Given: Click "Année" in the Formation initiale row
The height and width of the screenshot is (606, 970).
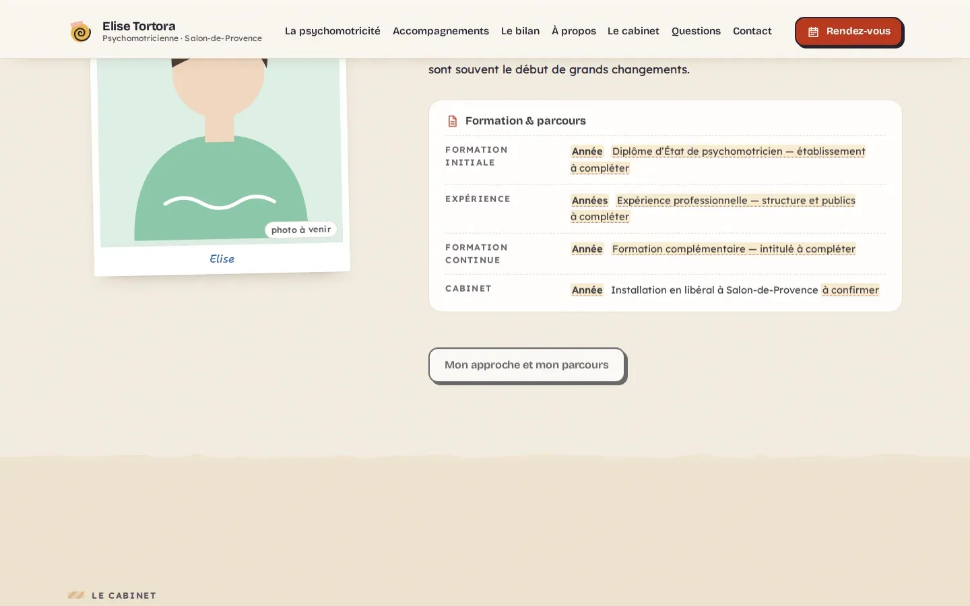Looking at the screenshot, I should pyautogui.click(x=587, y=151).
